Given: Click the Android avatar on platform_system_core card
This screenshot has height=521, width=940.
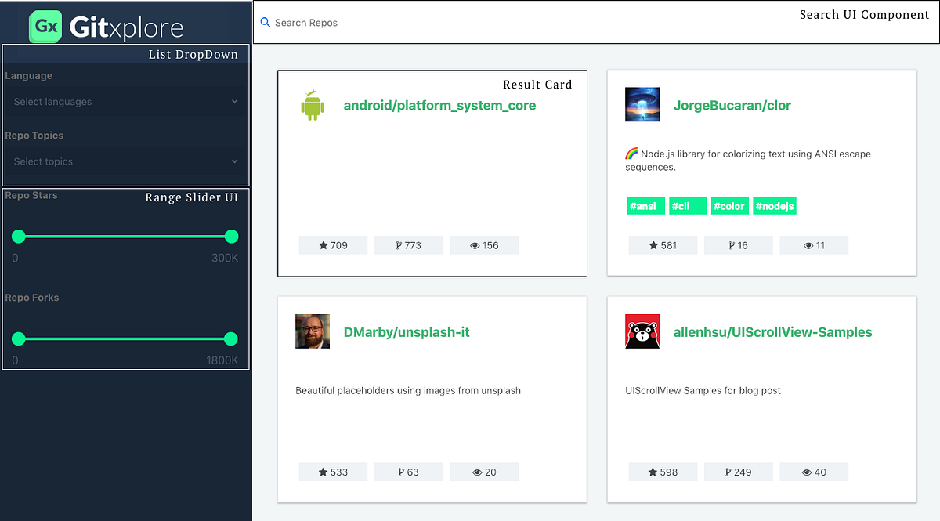Looking at the screenshot, I should pyautogui.click(x=312, y=104).
